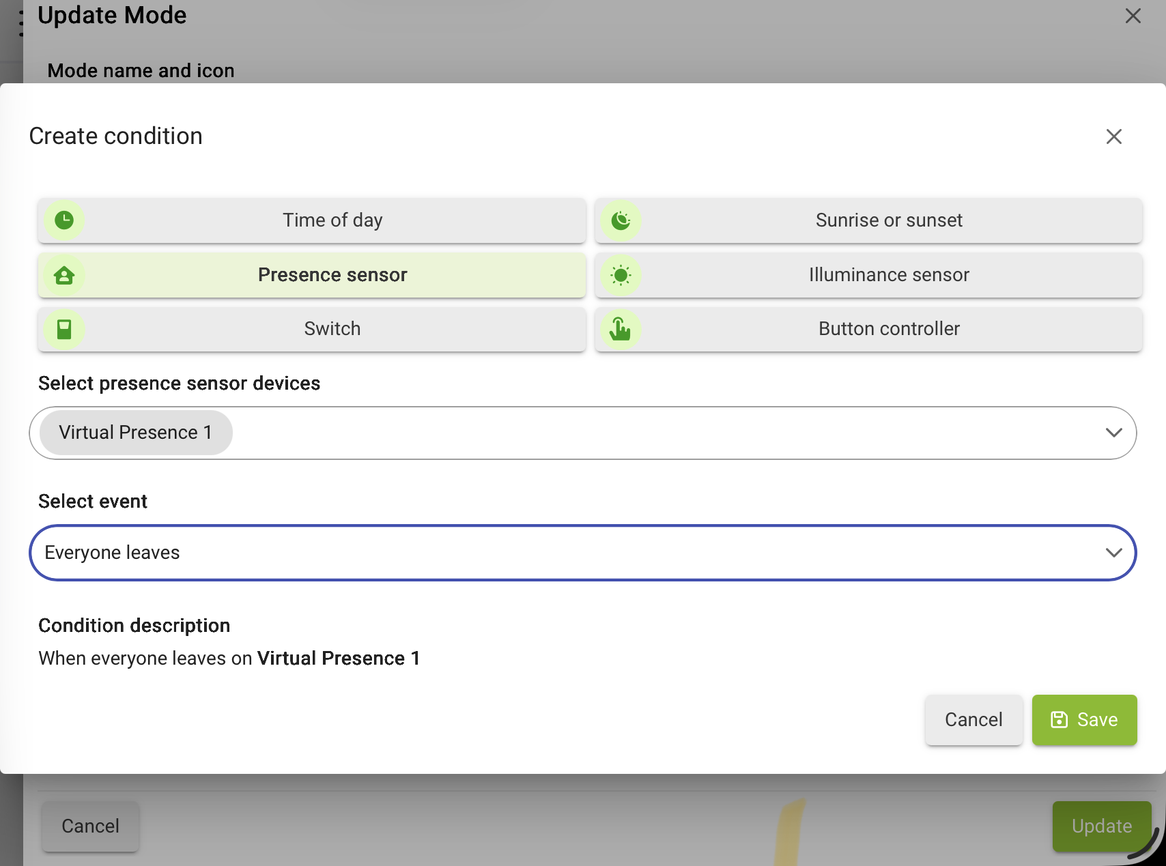Viewport: 1166px width, 866px height.
Task: Choose Illuminance sensor condition type
Action: point(868,275)
